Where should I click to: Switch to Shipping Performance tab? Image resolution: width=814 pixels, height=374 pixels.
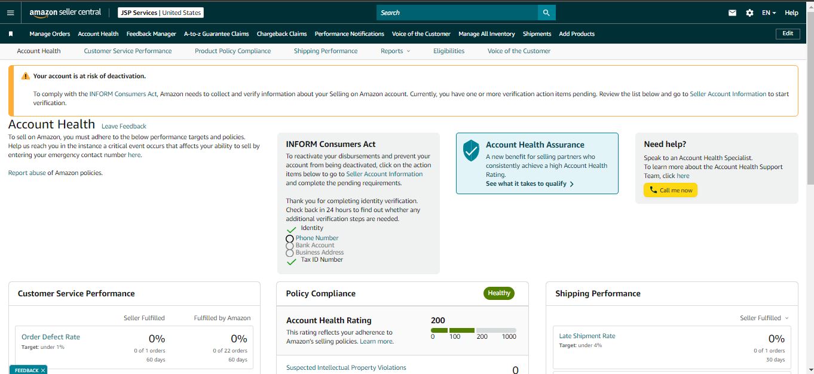[326, 51]
